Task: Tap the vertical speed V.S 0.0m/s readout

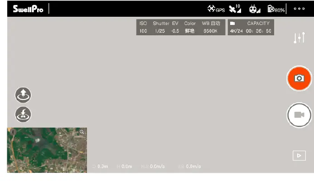Action: (x=189, y=167)
